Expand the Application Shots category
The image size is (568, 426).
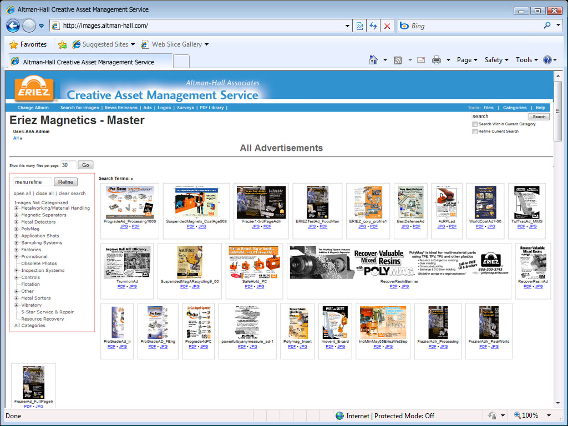click(16, 236)
